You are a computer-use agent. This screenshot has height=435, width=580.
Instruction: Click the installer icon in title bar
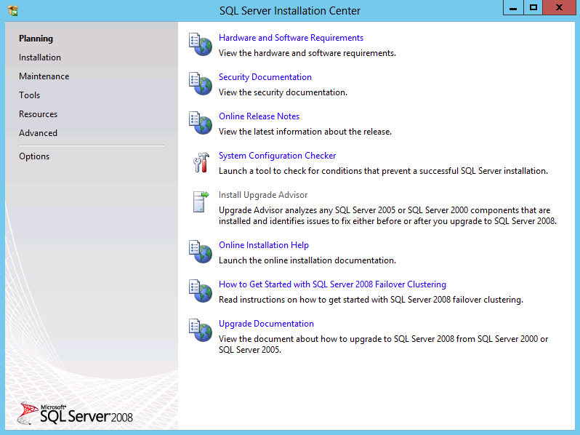(x=13, y=10)
